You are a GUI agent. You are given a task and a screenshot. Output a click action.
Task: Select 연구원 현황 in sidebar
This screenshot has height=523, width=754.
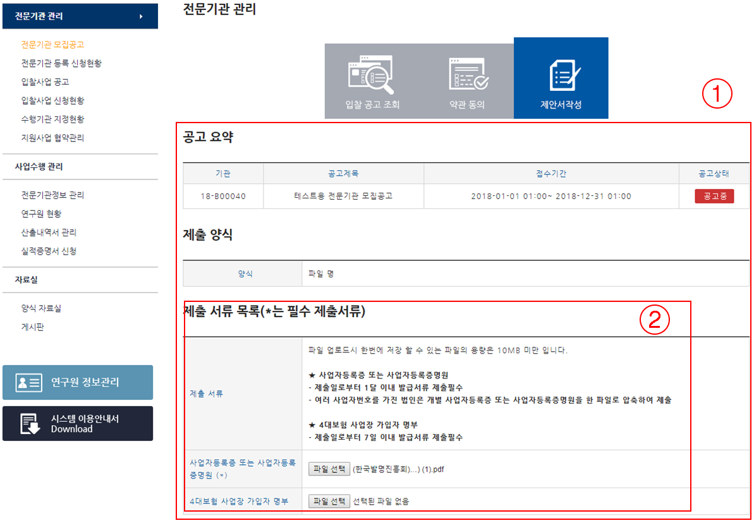point(41,214)
